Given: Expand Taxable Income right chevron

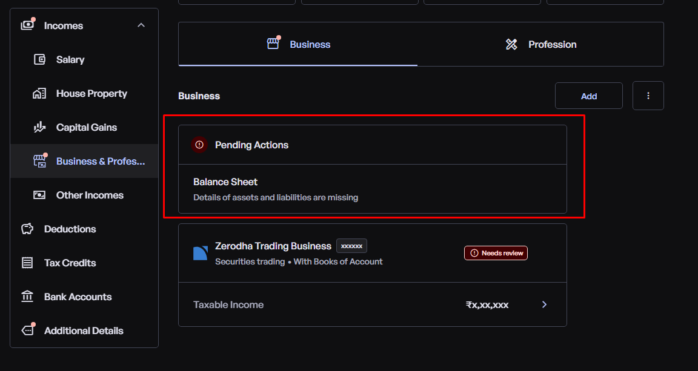Looking at the screenshot, I should pos(544,304).
